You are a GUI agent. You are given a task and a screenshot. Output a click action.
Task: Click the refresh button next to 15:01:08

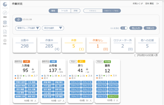[18, 20]
